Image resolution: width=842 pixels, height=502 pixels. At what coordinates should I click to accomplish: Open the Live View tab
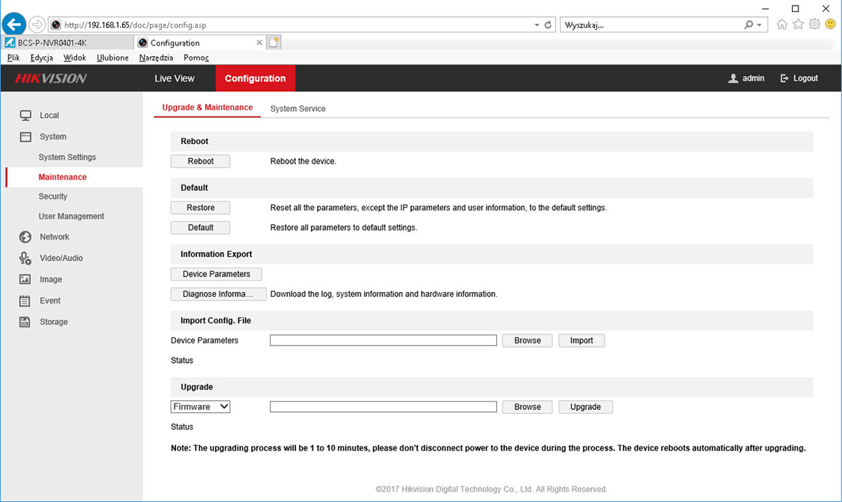[x=175, y=79]
